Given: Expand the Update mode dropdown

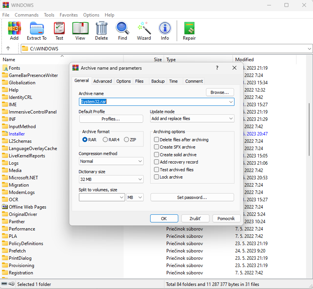Looking at the screenshot, I should (x=192, y=119).
